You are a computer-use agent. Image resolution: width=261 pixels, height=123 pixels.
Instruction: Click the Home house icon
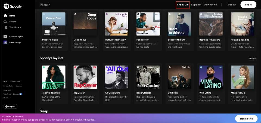tap(5, 16)
